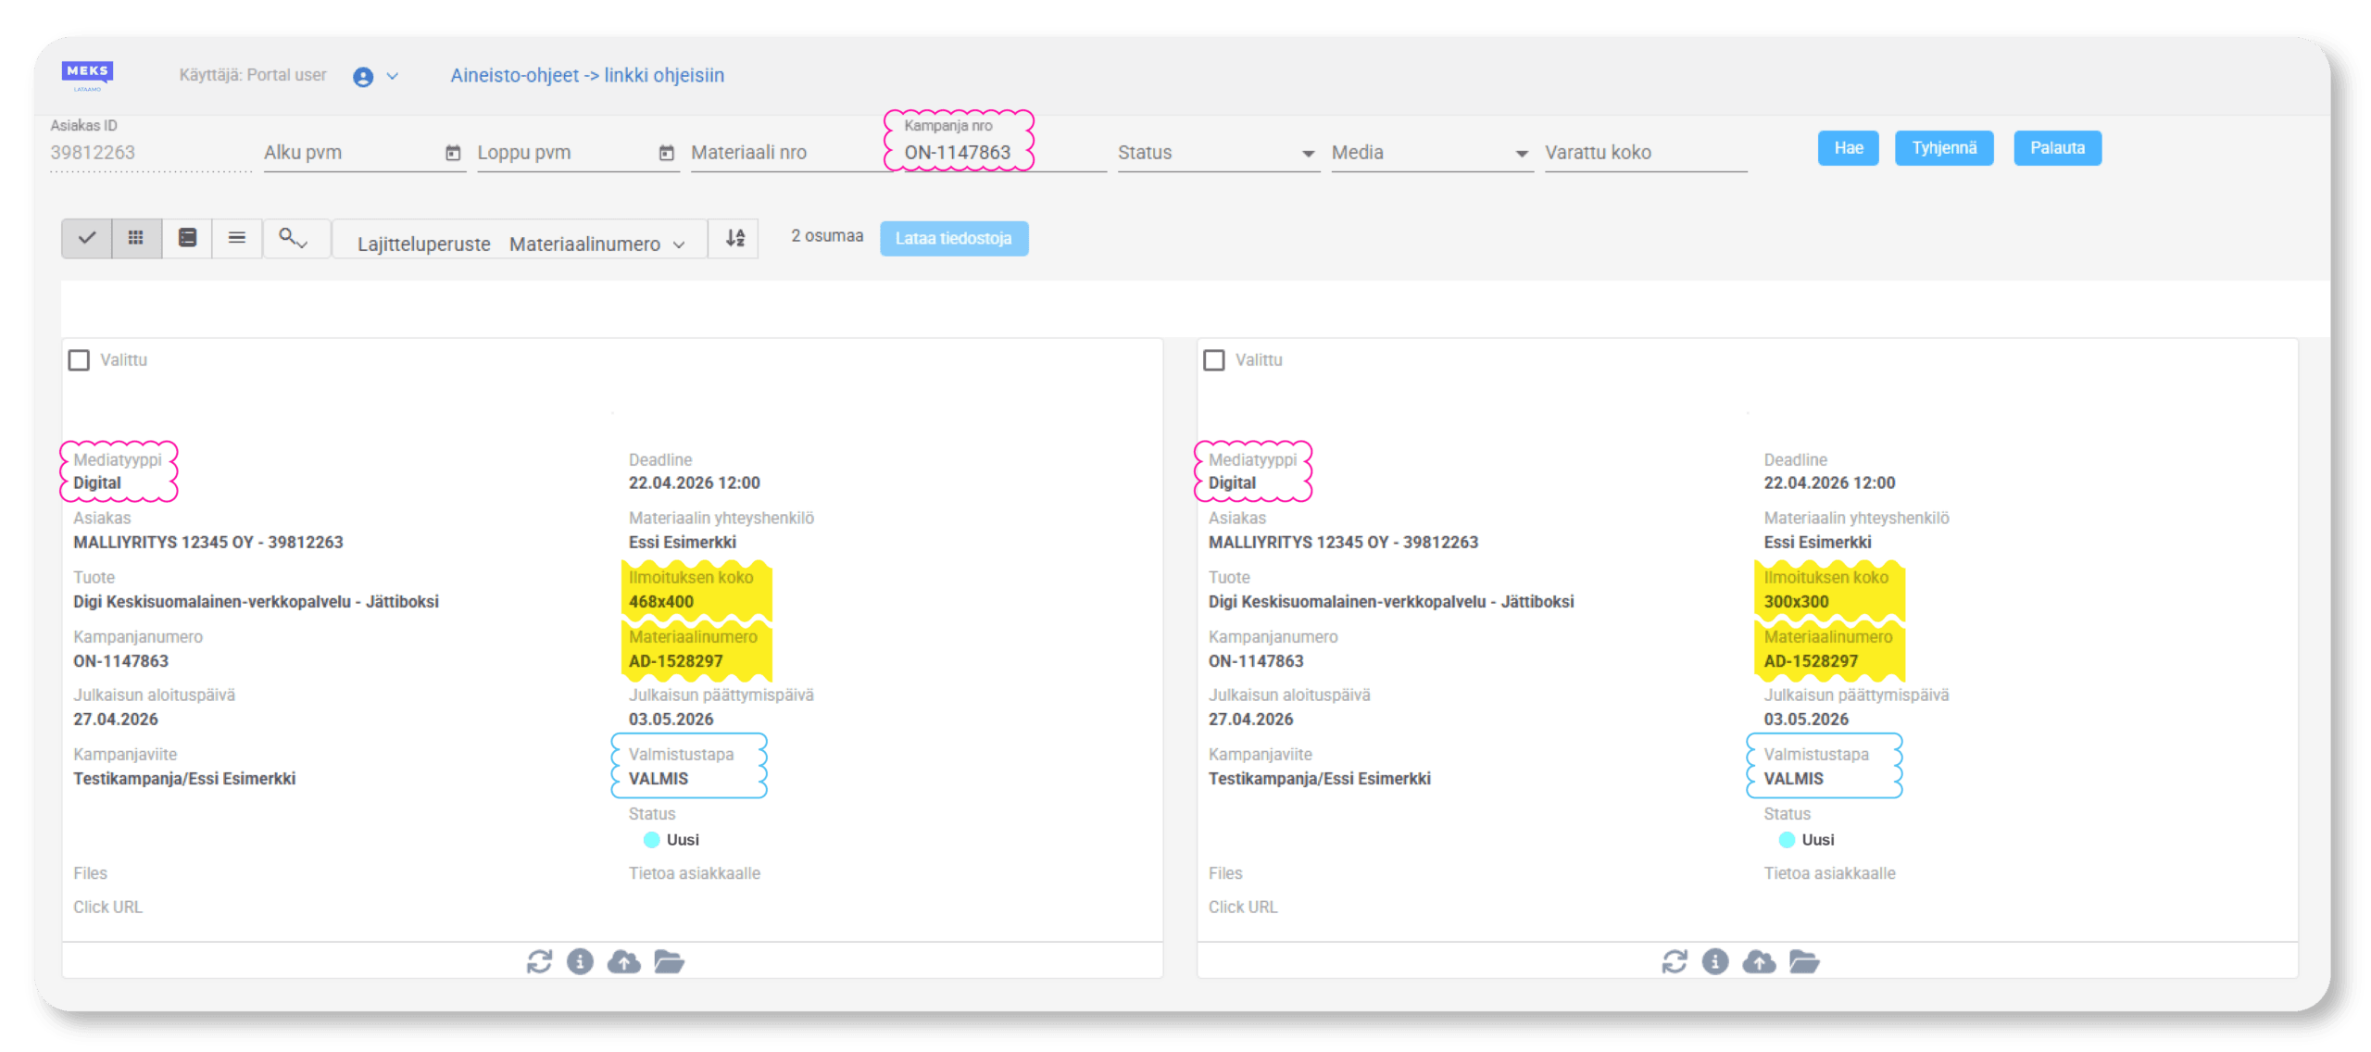Screen dimensions: 2371x1052
Task: Click the select-all checkmark toolbar button
Action: point(87,238)
